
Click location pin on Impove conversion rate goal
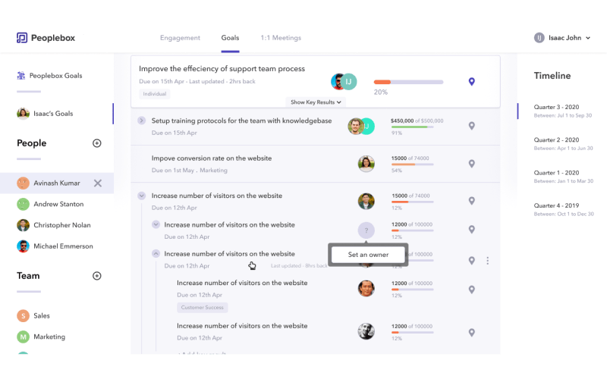tap(471, 164)
